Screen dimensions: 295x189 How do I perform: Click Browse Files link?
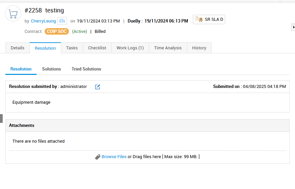tap(114, 157)
